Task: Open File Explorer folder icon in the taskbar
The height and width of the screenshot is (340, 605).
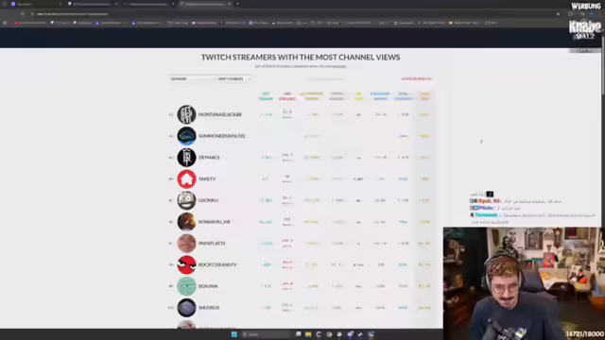Action: (308, 334)
